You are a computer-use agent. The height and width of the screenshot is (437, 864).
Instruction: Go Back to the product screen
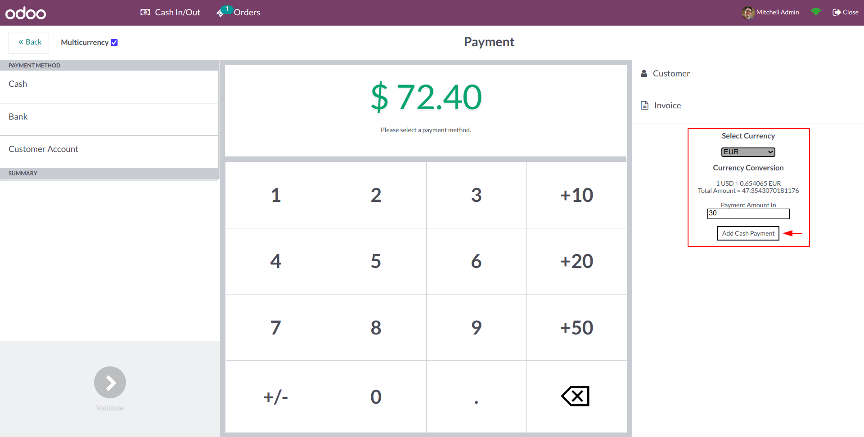29,42
